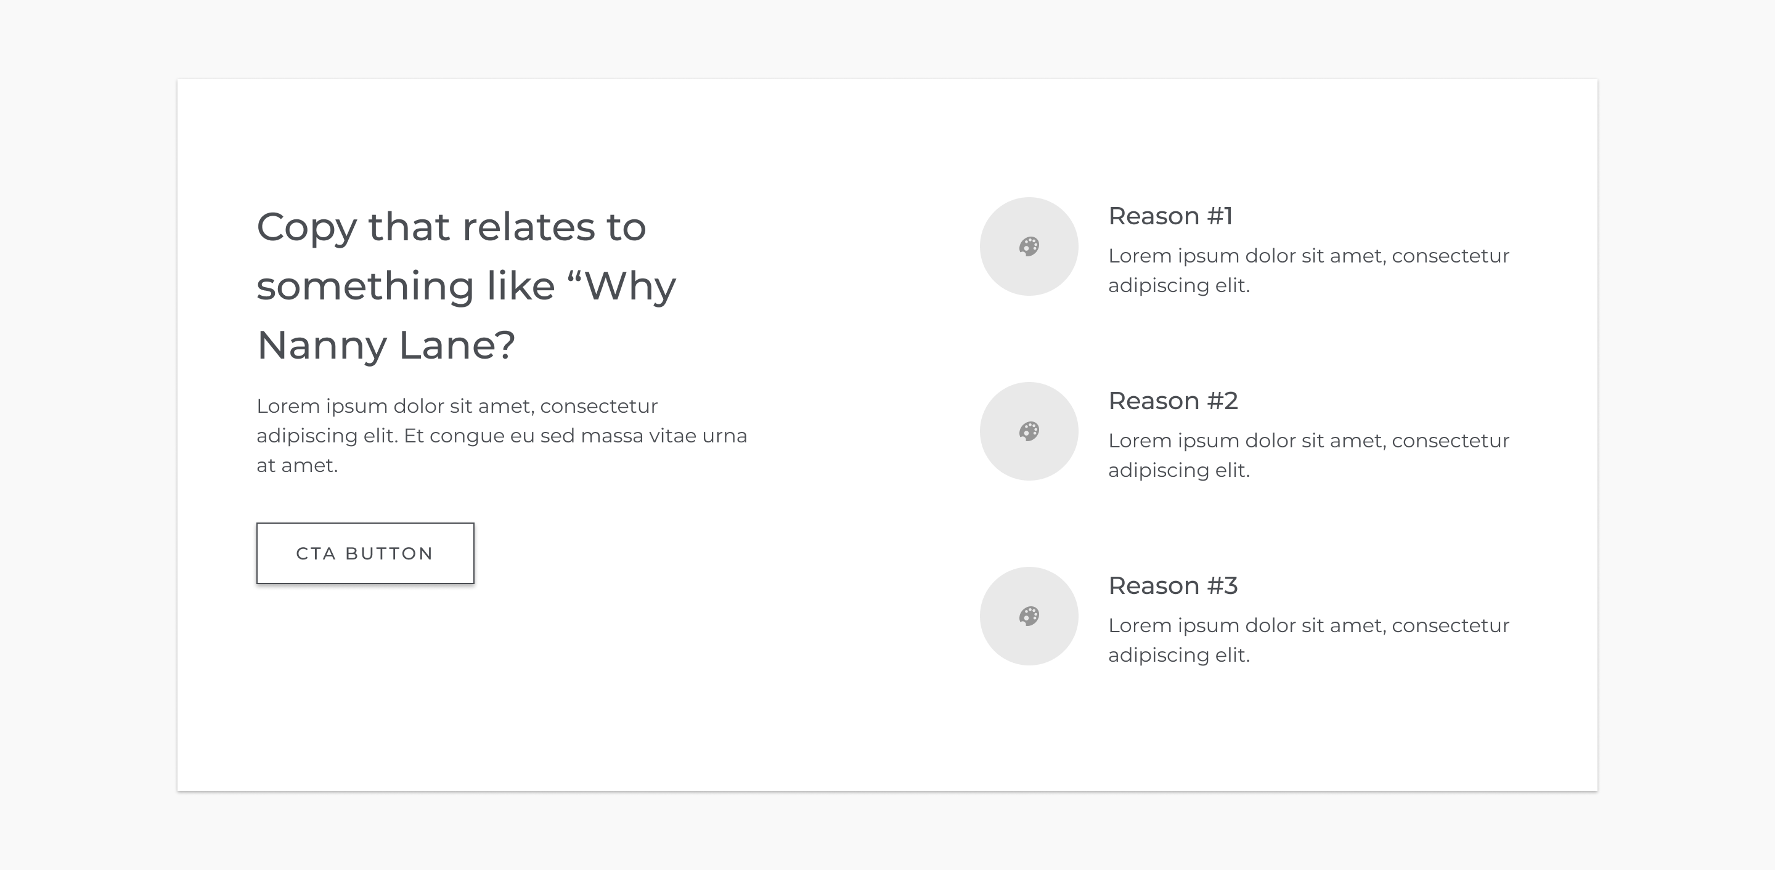Click the "something like “Why" heading line
Image resolution: width=1775 pixels, height=870 pixels.
point(466,286)
